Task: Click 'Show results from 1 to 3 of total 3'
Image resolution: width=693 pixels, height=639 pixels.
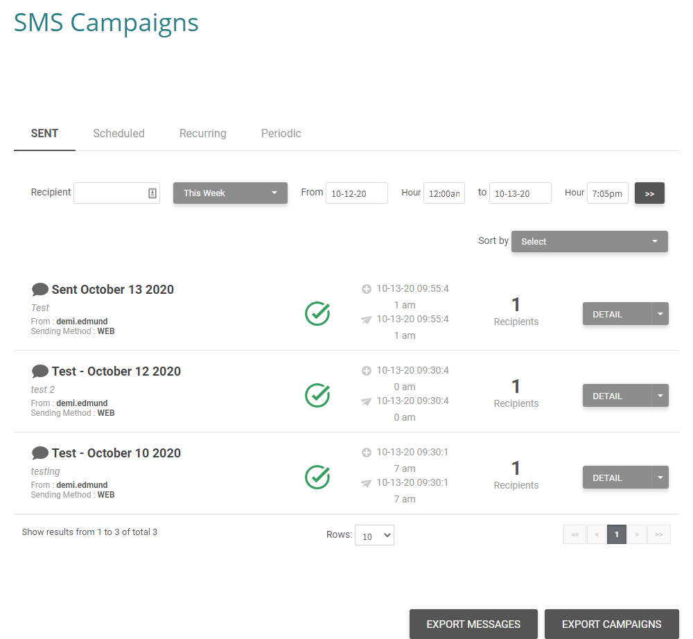Action: coord(89,532)
